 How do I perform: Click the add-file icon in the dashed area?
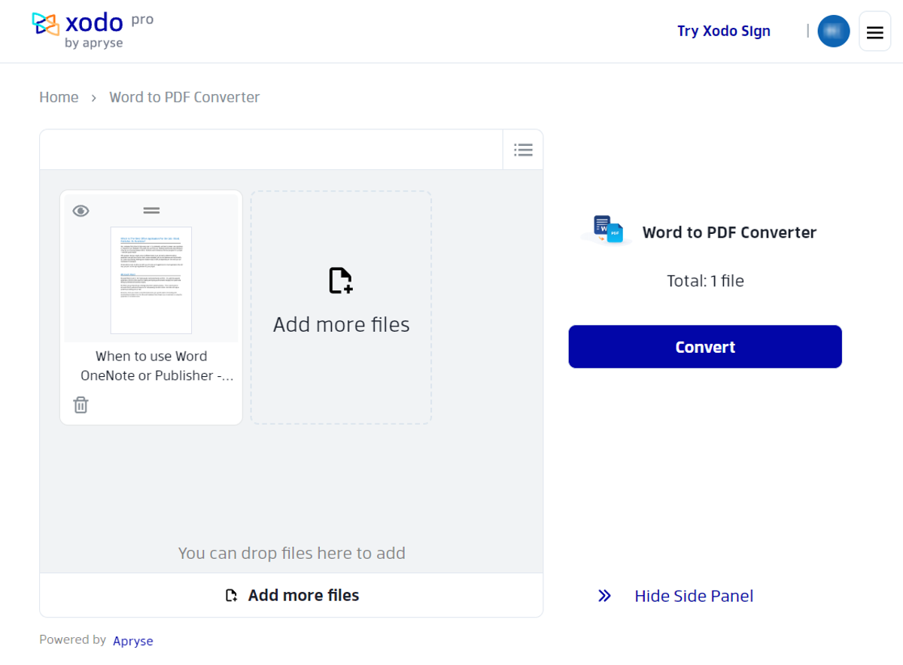(x=340, y=280)
